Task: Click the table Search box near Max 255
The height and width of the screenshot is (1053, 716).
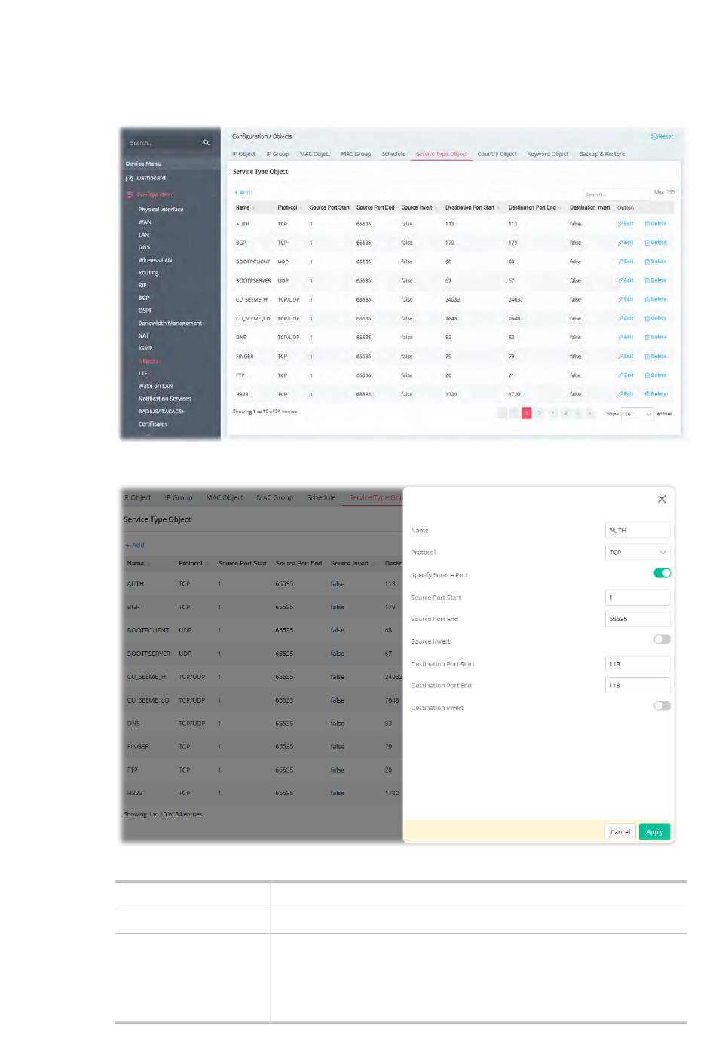Action: [x=616, y=194]
